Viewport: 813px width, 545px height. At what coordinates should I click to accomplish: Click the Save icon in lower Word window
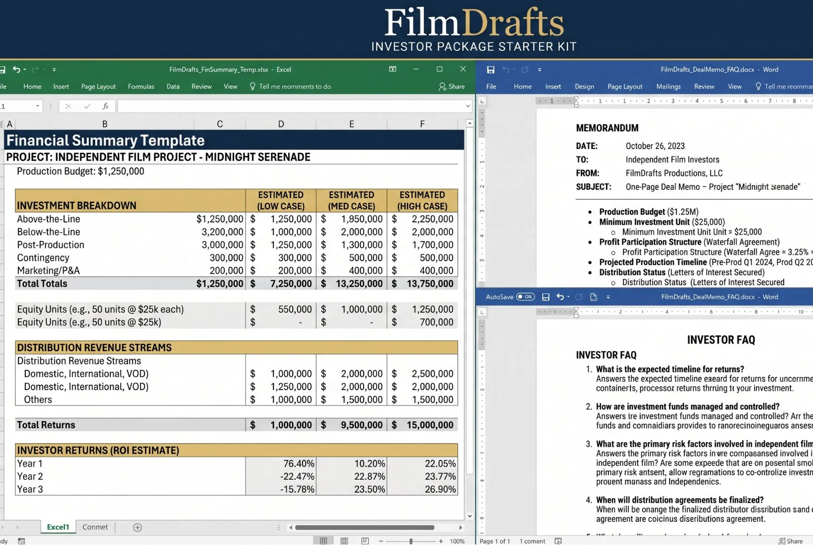point(546,297)
